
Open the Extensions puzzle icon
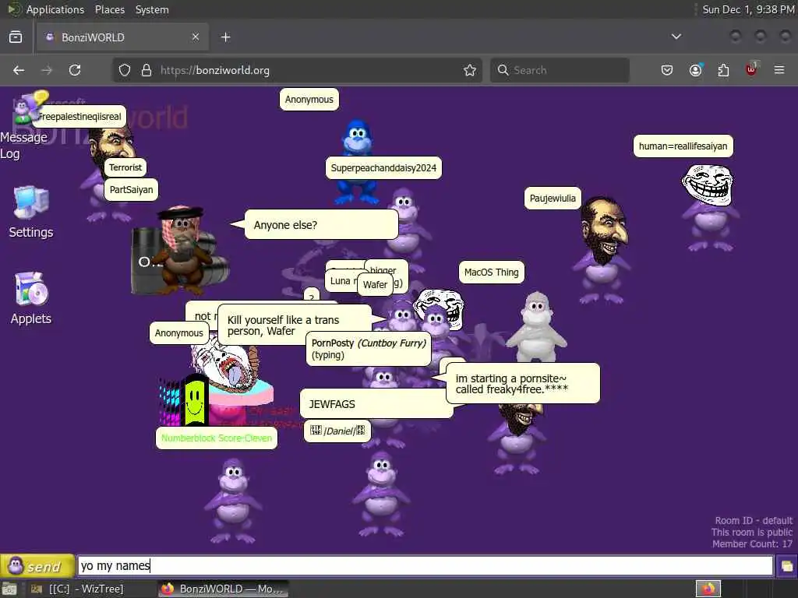pos(723,70)
